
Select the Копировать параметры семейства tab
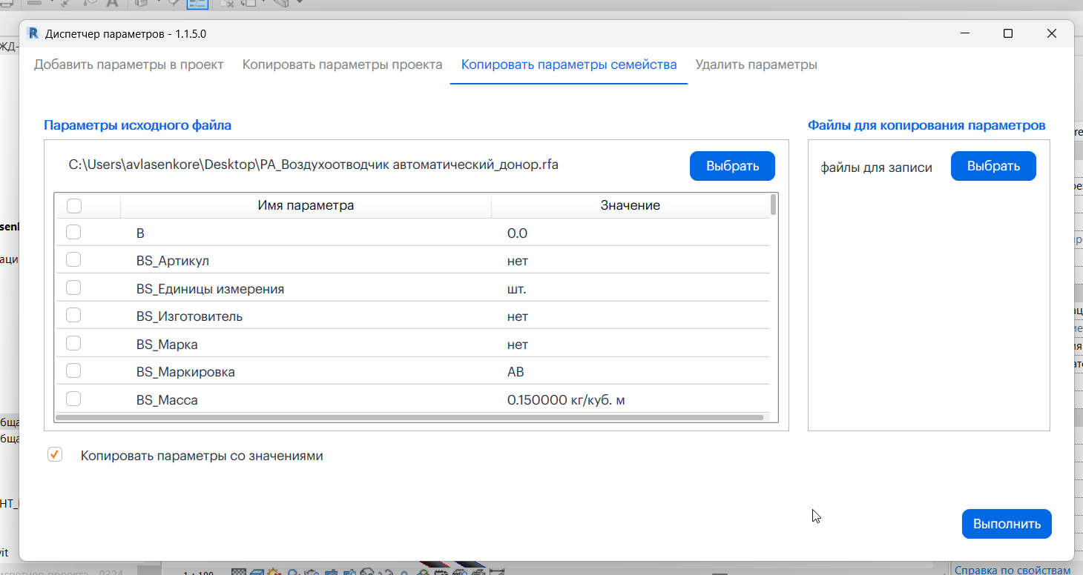point(569,64)
